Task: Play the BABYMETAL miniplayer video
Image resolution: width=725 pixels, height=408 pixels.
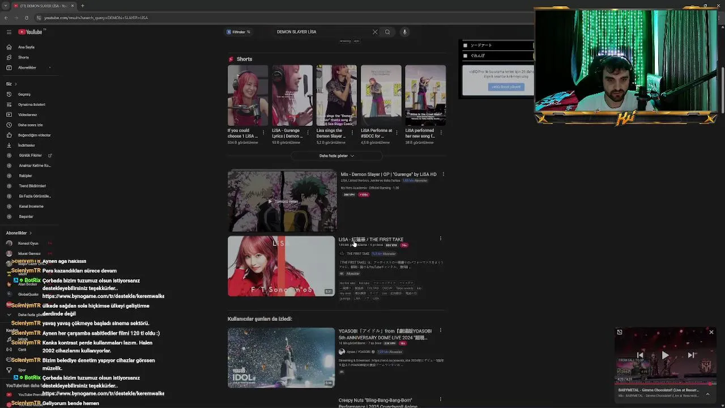Action: pyautogui.click(x=666, y=355)
